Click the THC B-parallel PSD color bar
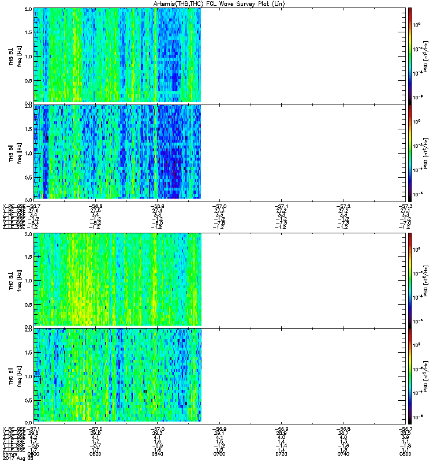Viewport: 433px width, 462px height. coord(410,377)
